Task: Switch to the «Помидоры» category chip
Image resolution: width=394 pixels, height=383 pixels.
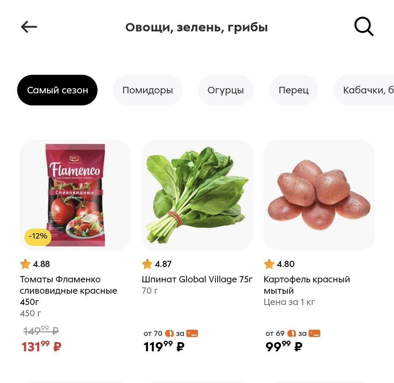Action: (x=148, y=90)
